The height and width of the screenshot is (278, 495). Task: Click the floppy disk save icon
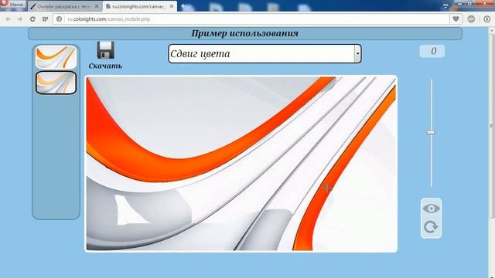(105, 49)
